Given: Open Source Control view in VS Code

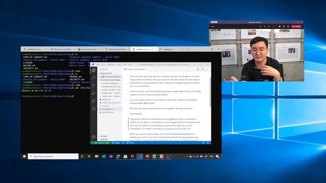Looking at the screenshot, I should coord(94,85).
